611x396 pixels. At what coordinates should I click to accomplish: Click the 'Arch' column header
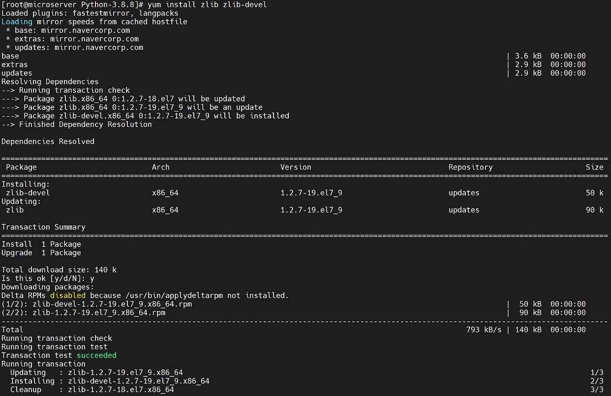160,167
